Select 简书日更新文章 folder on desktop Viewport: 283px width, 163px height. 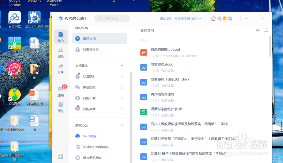[x=15, y=151]
